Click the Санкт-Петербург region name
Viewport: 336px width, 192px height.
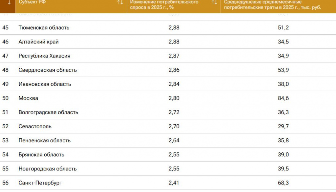[40, 183]
